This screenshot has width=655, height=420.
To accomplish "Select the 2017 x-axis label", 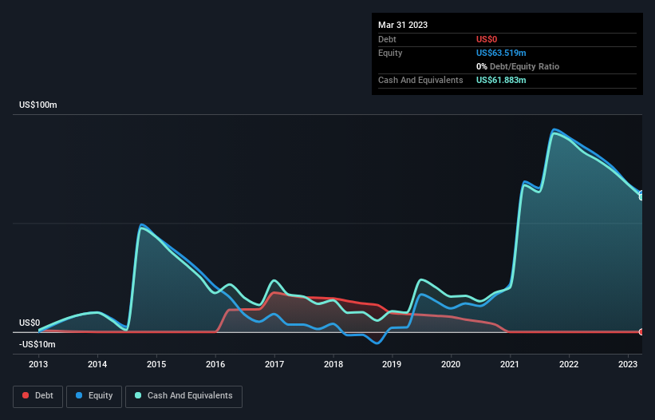I will tap(274, 364).
